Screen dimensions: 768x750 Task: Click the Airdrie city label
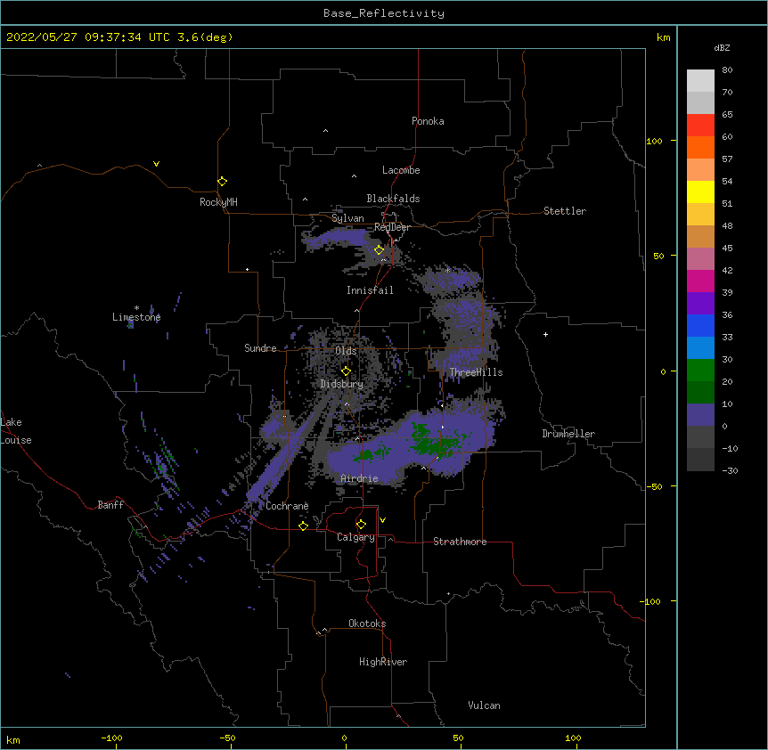tap(360, 479)
